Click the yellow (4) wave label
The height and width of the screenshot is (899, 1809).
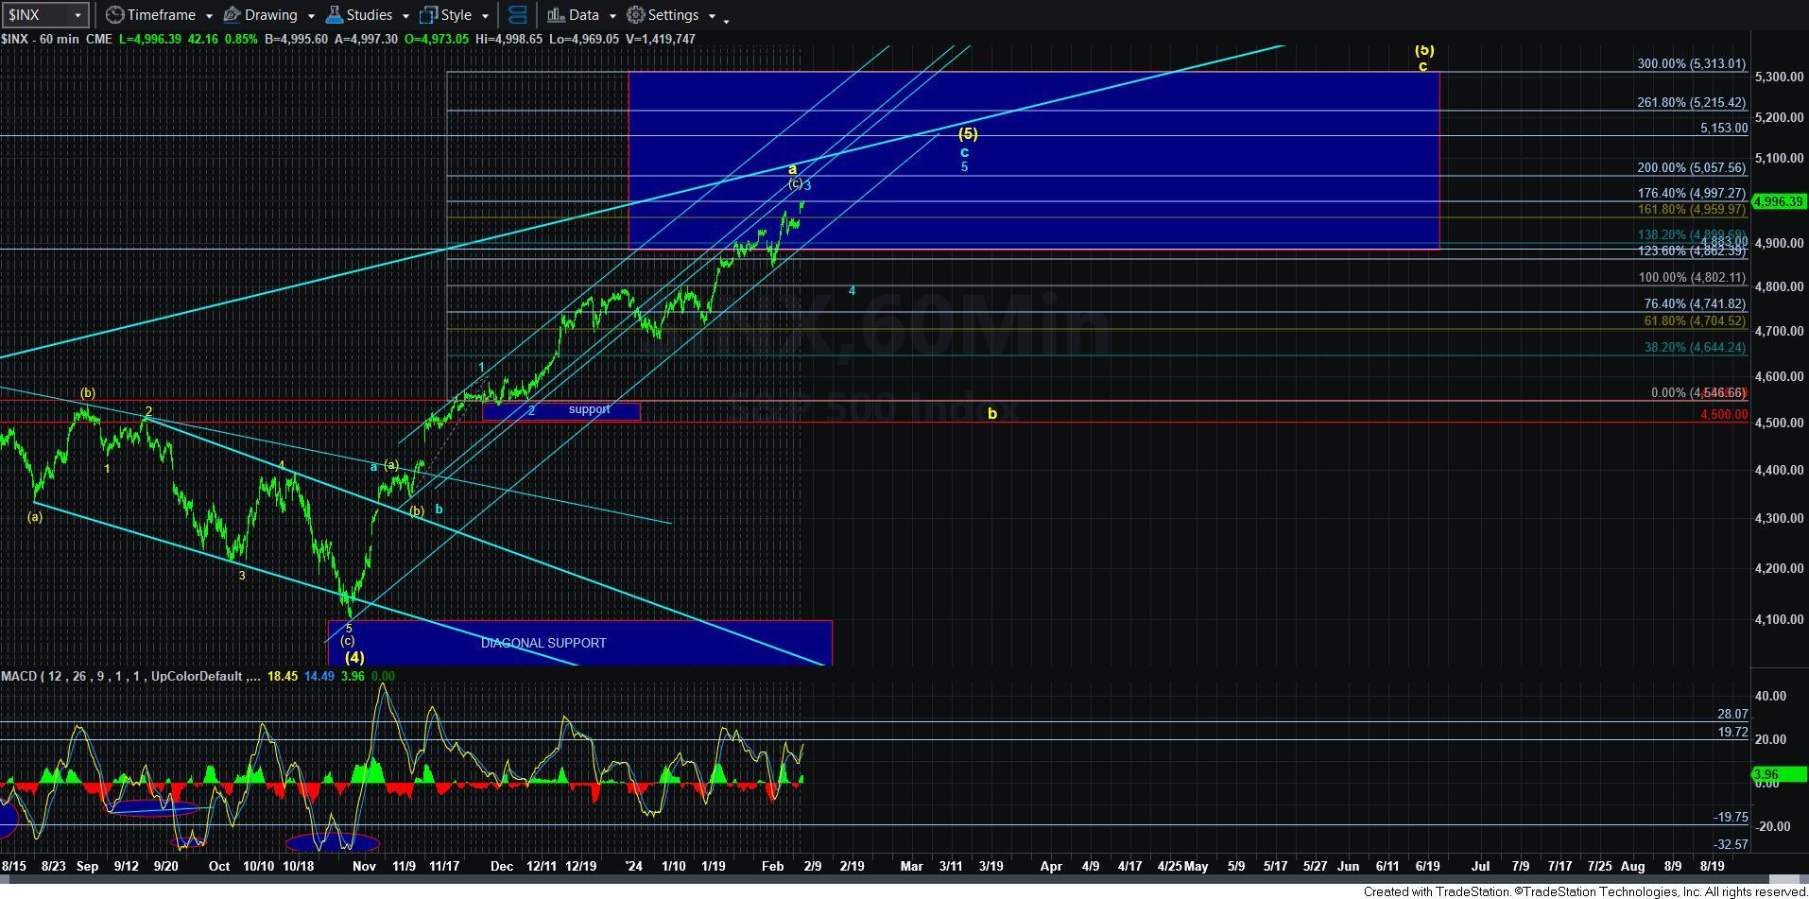[x=353, y=657]
